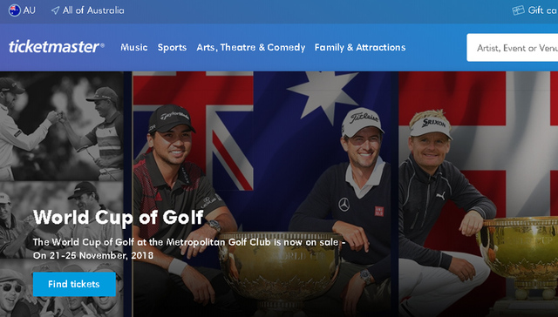This screenshot has width=558, height=317.
Task: Click the fist-bump golfers black-and-white photo
Action: point(62,126)
